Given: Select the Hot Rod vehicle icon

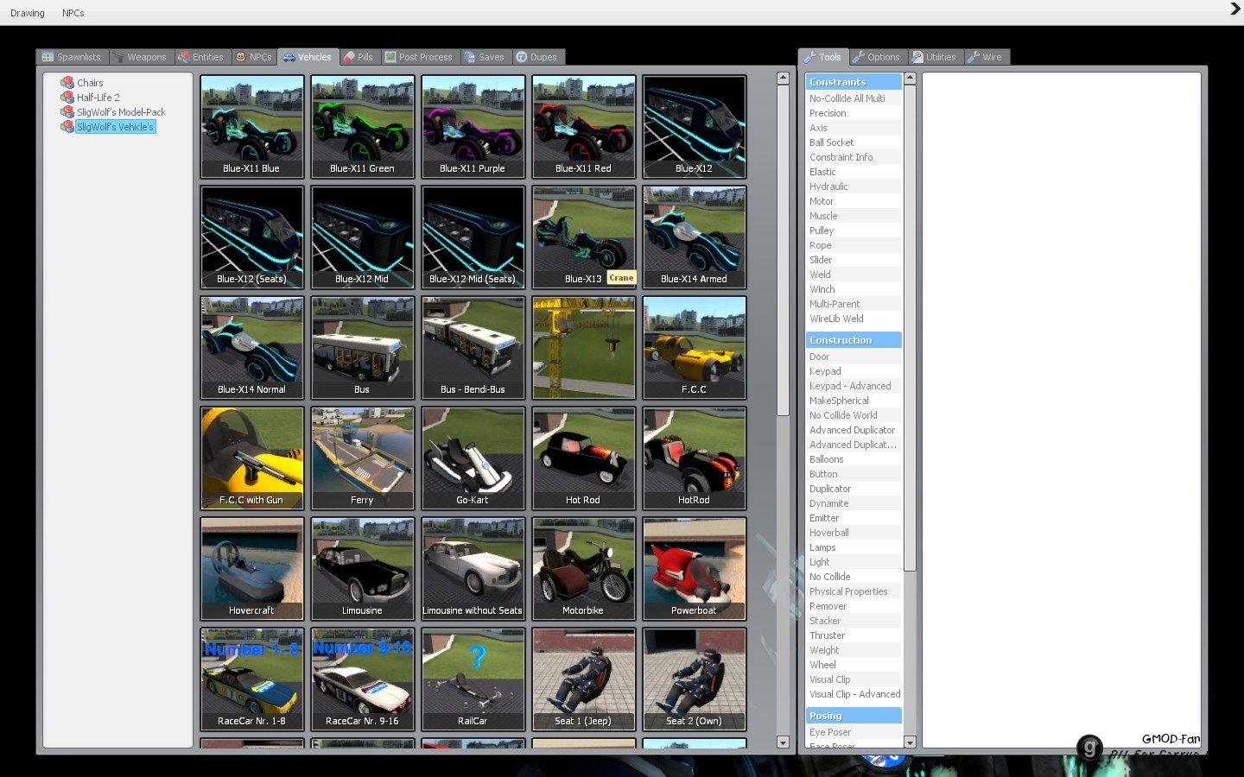Looking at the screenshot, I should (x=583, y=458).
